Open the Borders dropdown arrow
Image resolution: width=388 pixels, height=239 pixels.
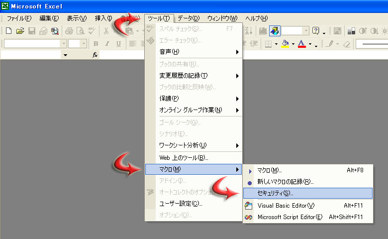pos(276,44)
